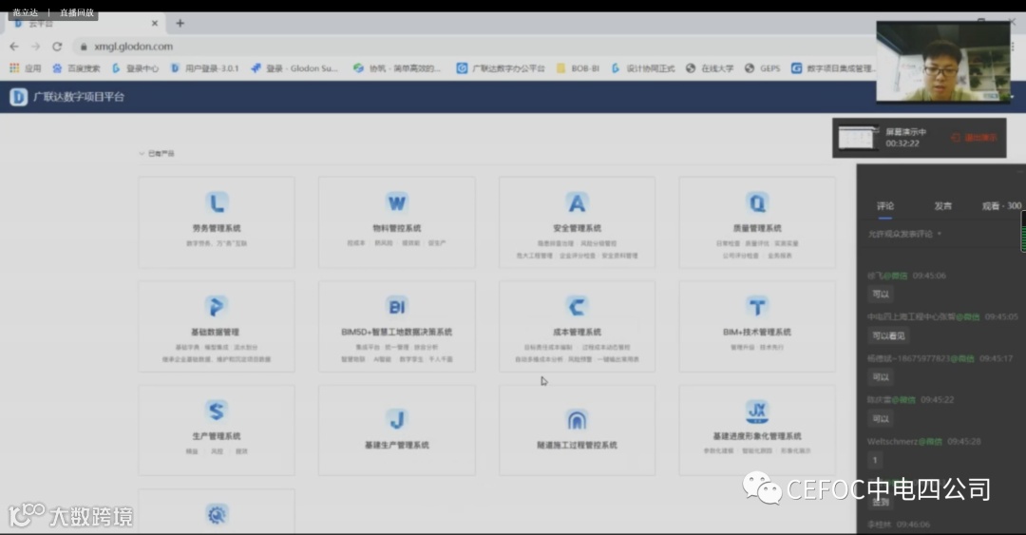This screenshot has height=535, width=1026.
Task: Open the 基建进度形象化管理系统 JX icon
Action: [x=757, y=411]
